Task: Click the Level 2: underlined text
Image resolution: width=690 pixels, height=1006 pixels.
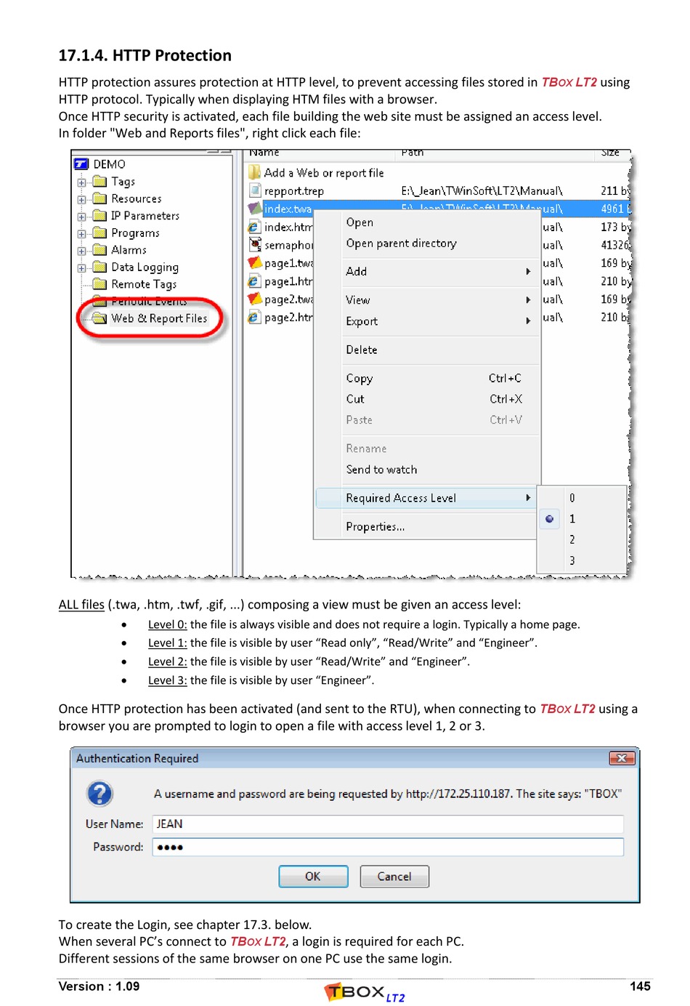Action: click(x=168, y=661)
